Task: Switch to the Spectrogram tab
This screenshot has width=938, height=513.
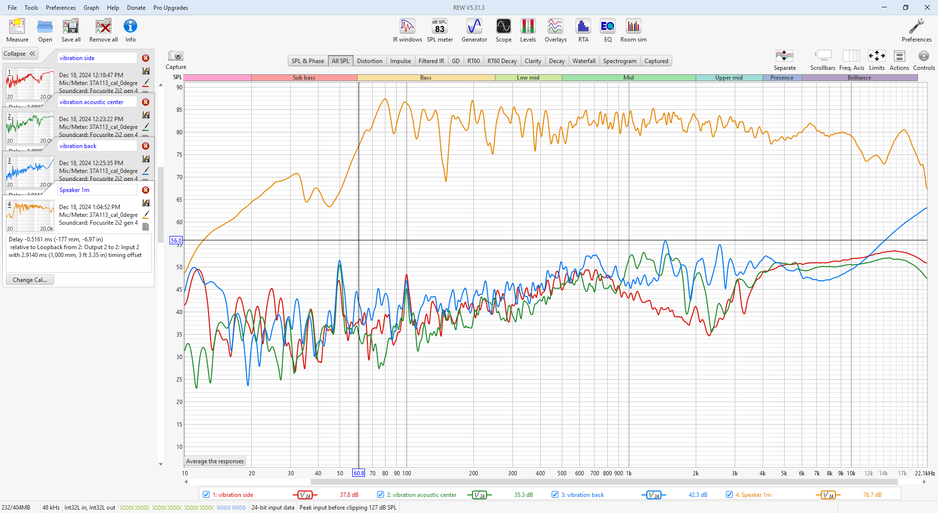Action: pos(620,61)
